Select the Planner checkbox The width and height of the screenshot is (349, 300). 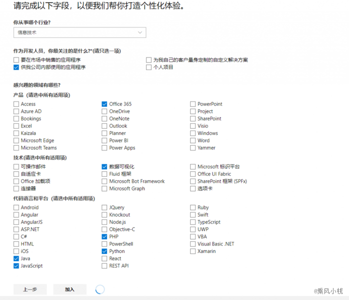[x=104, y=133]
